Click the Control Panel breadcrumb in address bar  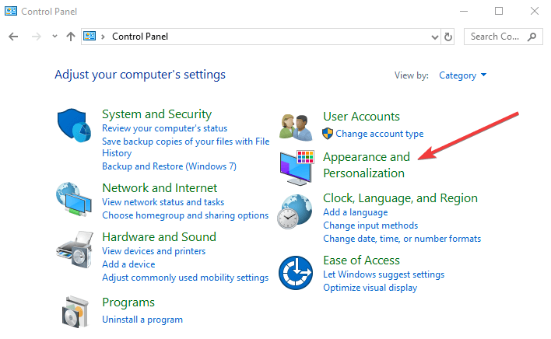tap(140, 37)
